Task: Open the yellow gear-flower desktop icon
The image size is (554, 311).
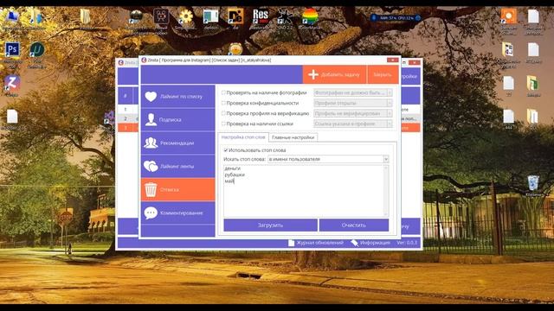Action: pyautogui.click(x=186, y=16)
